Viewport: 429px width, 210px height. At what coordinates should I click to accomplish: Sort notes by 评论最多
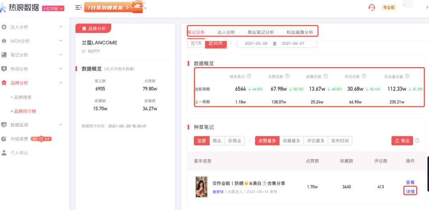click(x=316, y=141)
